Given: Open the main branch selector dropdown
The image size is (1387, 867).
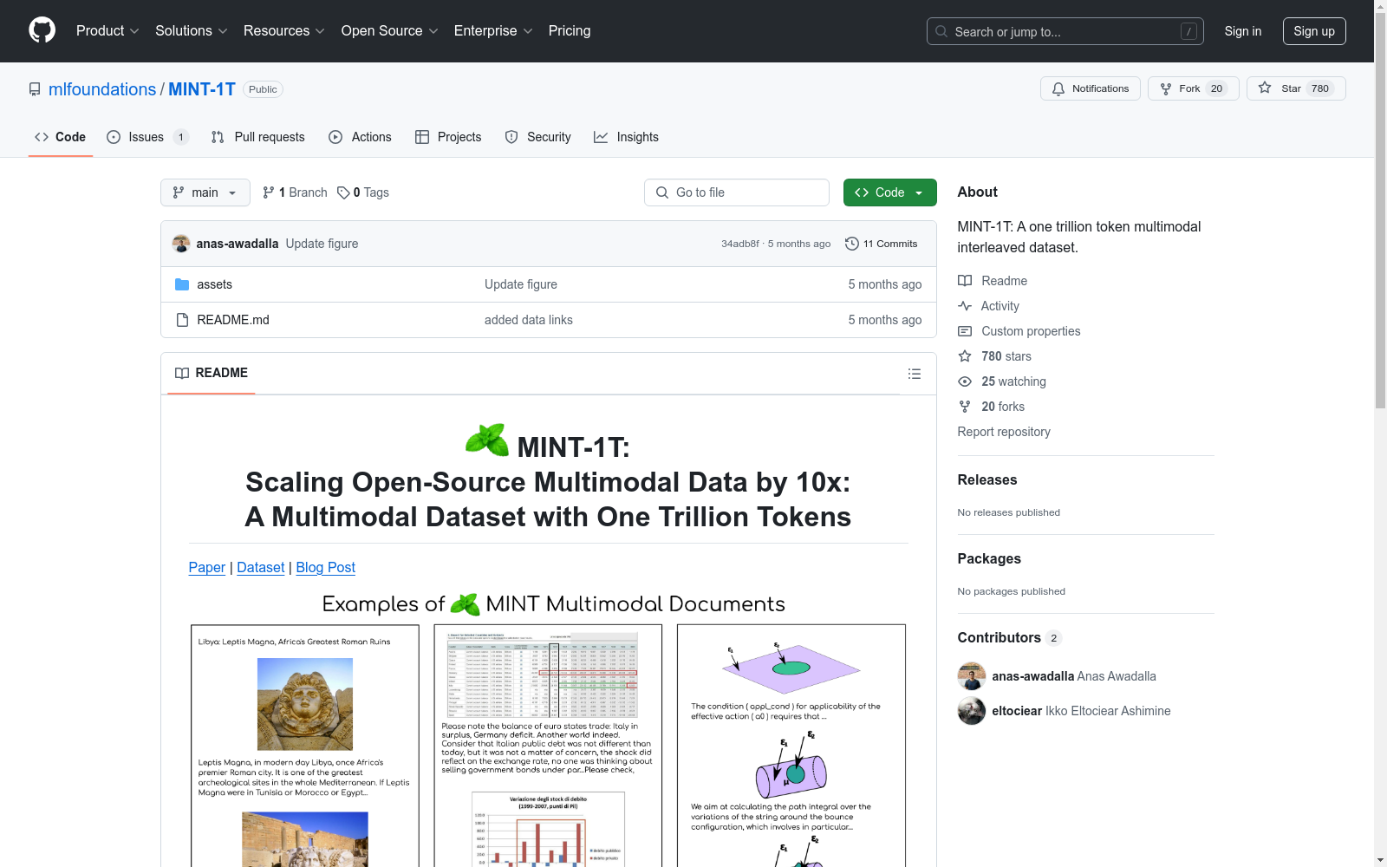Looking at the screenshot, I should click(205, 192).
